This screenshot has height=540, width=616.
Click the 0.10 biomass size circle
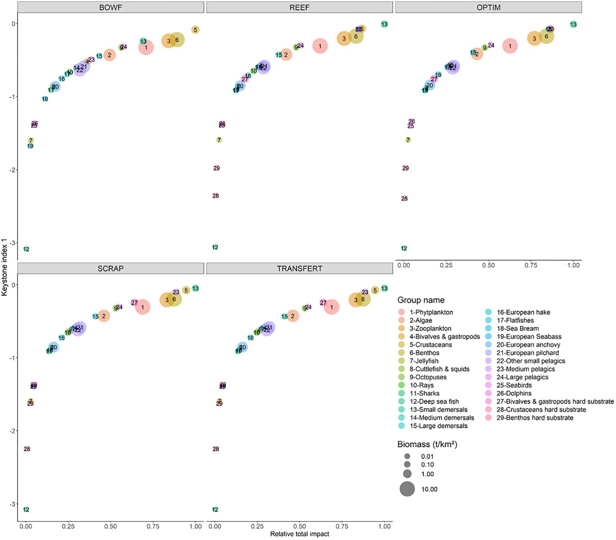click(407, 465)
